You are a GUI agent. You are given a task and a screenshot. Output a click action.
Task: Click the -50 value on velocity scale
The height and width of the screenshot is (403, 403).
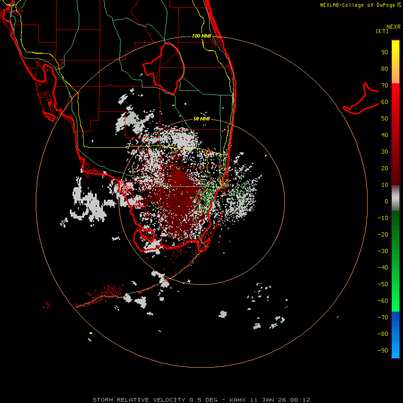[x=383, y=284]
